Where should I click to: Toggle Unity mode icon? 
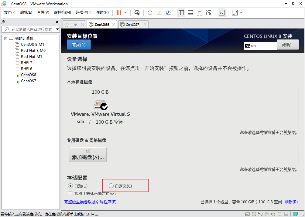pos(209,13)
